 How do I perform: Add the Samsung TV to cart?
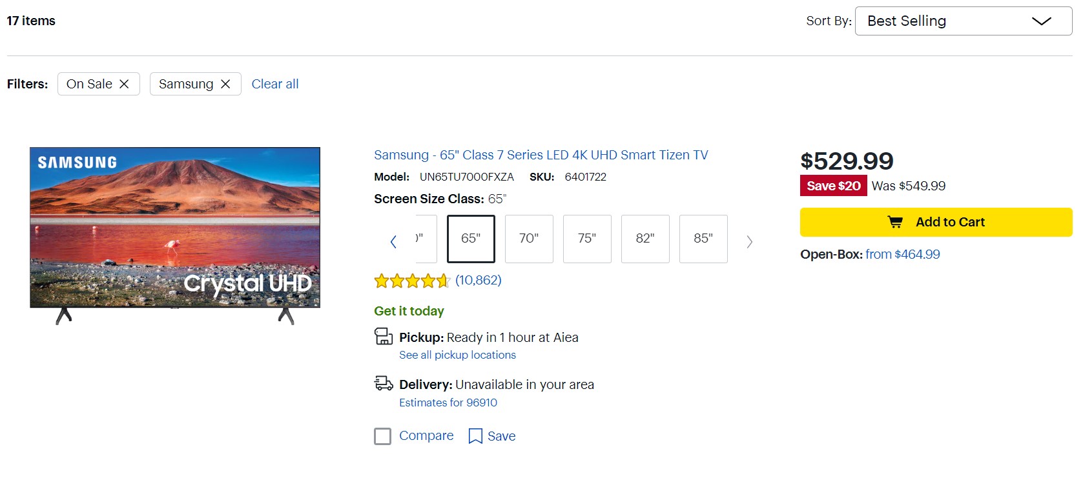pyautogui.click(x=936, y=222)
